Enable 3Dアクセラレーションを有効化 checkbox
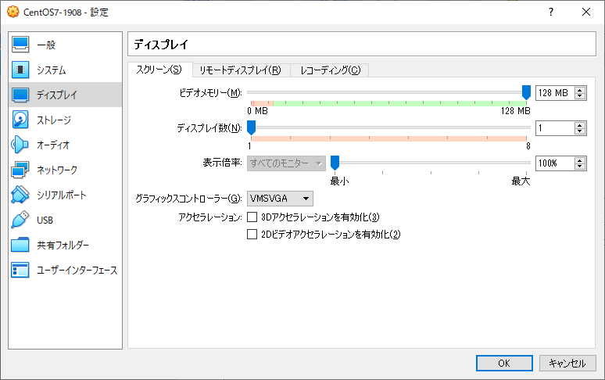 point(252,217)
